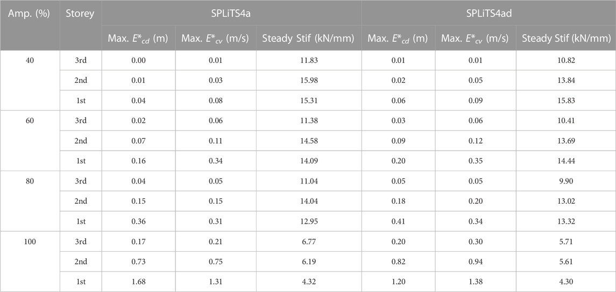This screenshot has width=616, height=292.
Task: Click the 6.77 steady stiffness cell
Action: point(309,241)
